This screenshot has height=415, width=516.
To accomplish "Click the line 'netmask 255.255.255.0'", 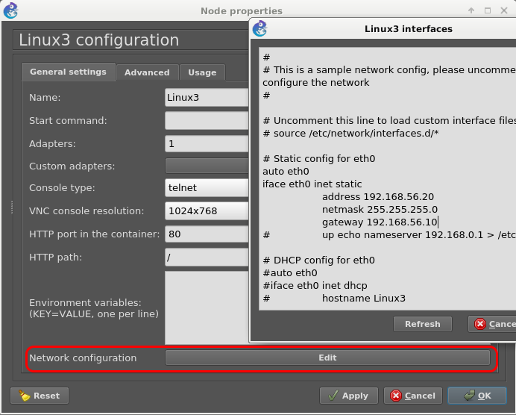I will [380, 210].
